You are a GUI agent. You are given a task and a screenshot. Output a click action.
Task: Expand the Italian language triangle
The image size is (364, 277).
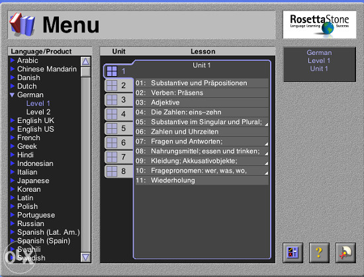coord(13,172)
